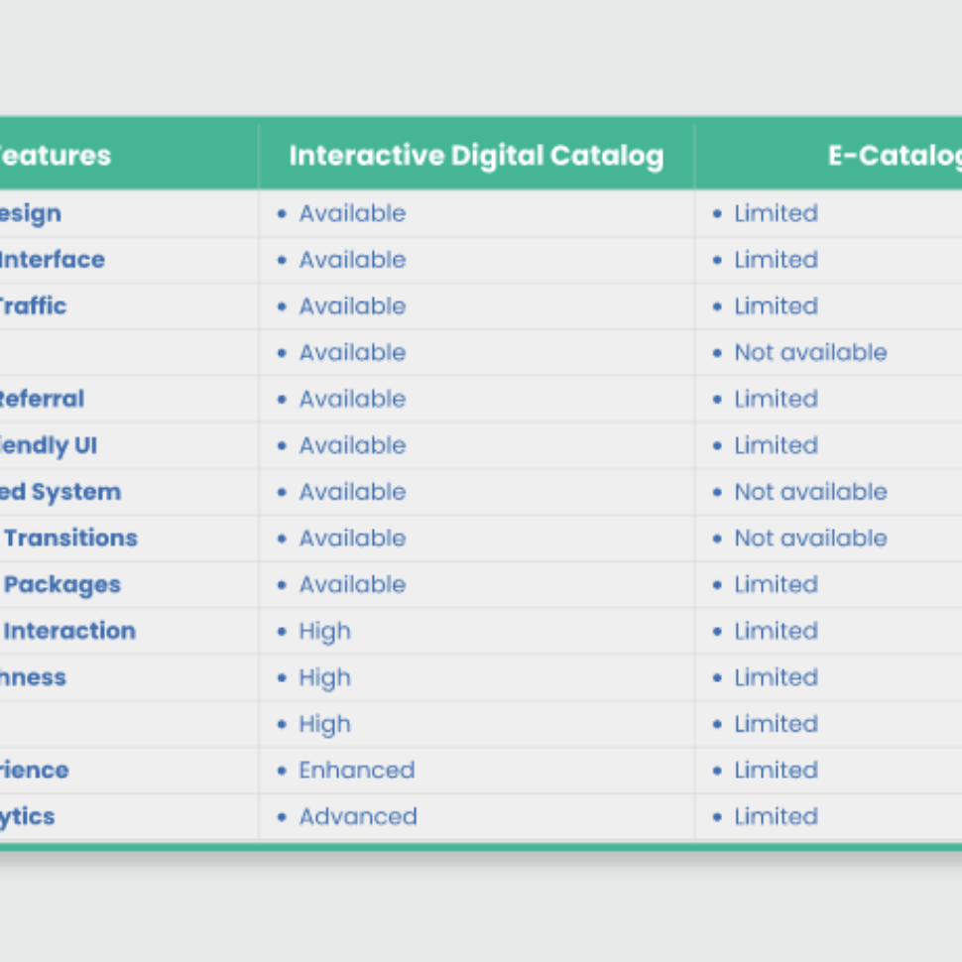Click the Referral row label
This screenshot has width=962, height=962.
point(42,400)
